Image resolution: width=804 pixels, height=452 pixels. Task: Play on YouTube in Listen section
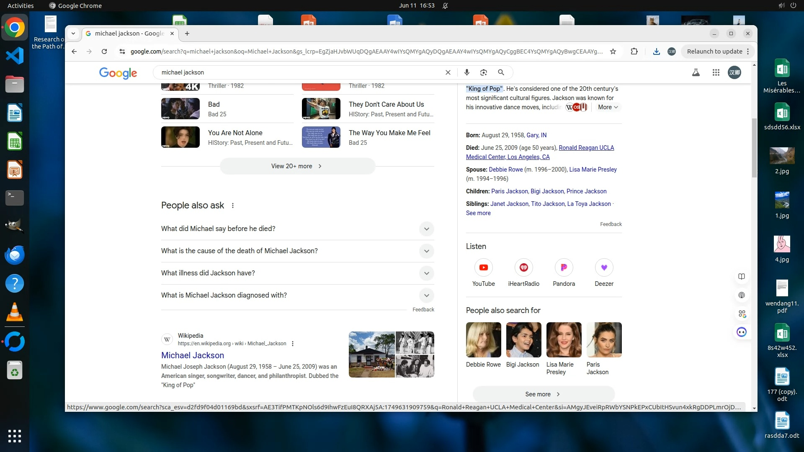coord(483,268)
